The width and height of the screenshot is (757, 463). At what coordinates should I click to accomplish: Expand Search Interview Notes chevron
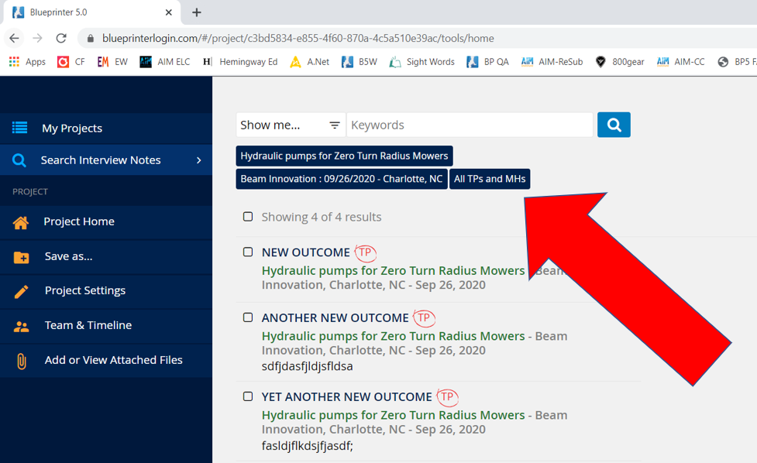click(198, 160)
